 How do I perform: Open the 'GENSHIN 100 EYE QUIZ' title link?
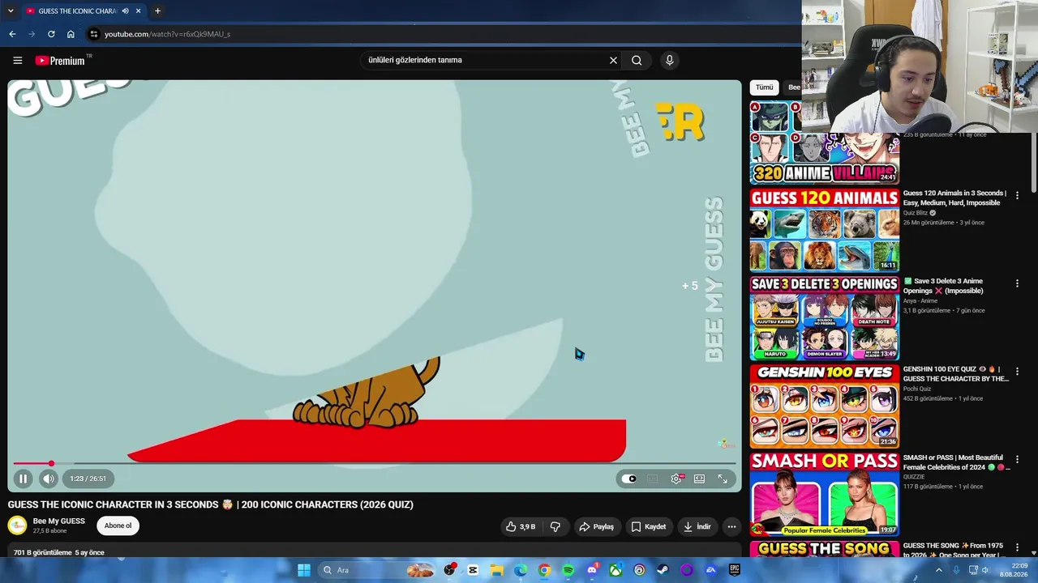click(x=956, y=374)
